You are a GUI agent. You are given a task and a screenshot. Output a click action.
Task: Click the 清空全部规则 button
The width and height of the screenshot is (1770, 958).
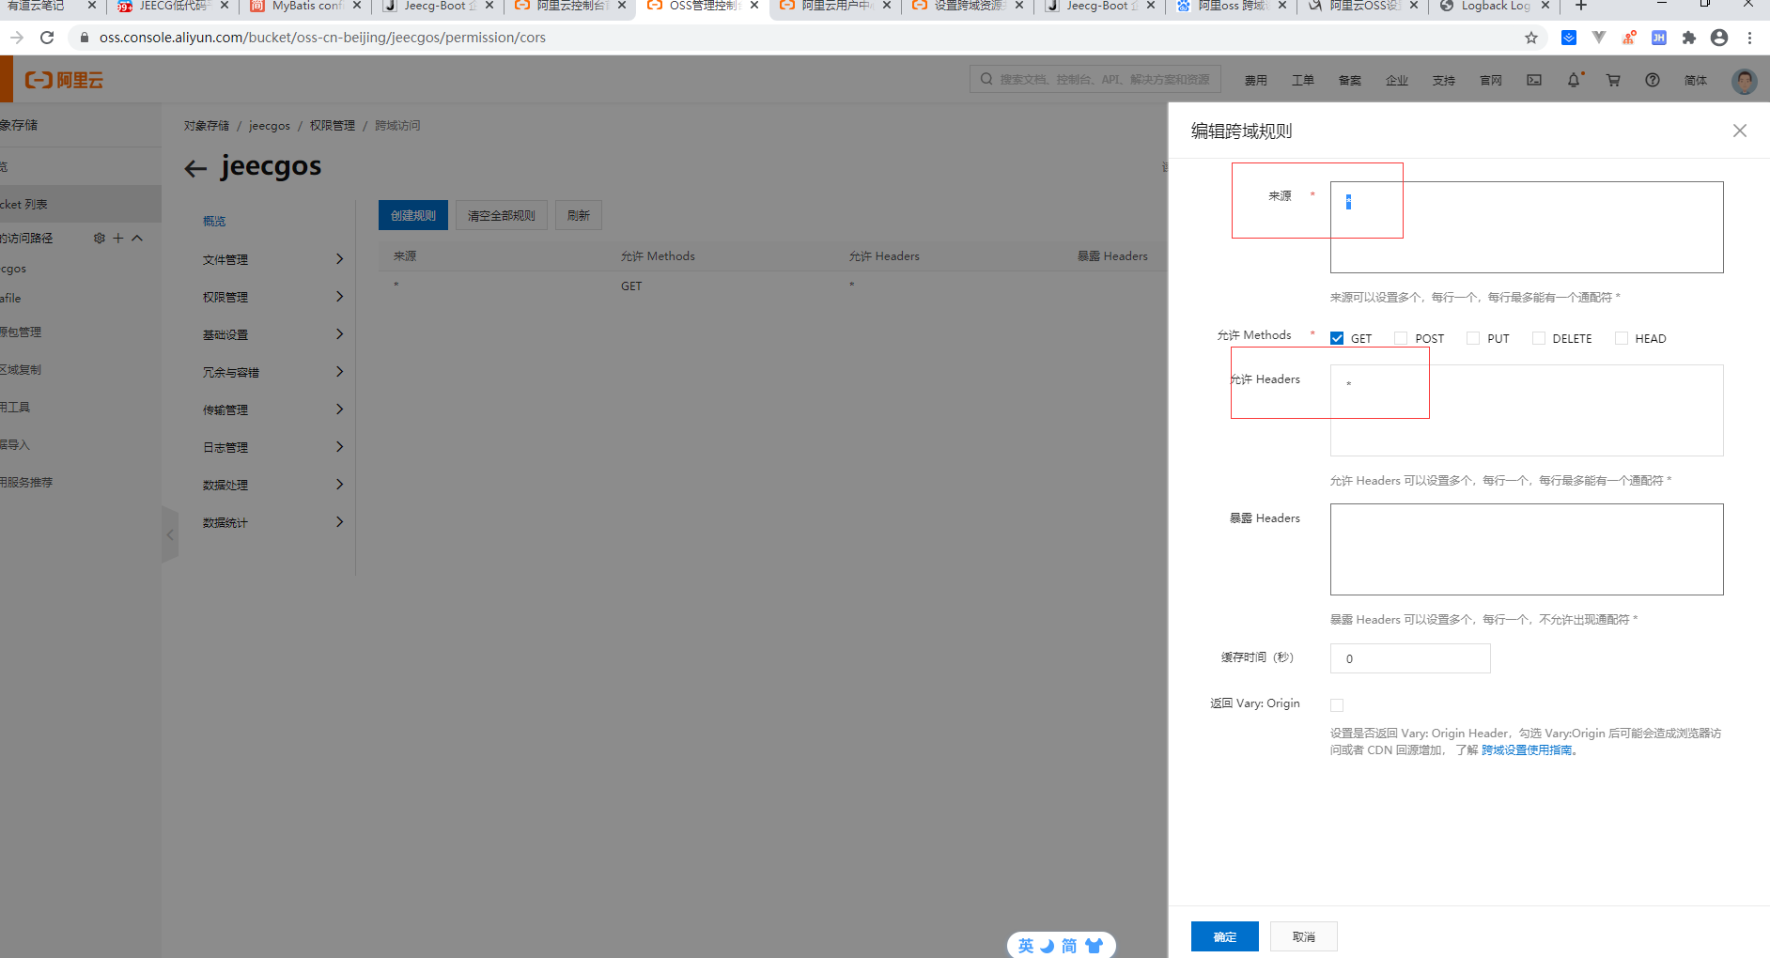tap(502, 215)
